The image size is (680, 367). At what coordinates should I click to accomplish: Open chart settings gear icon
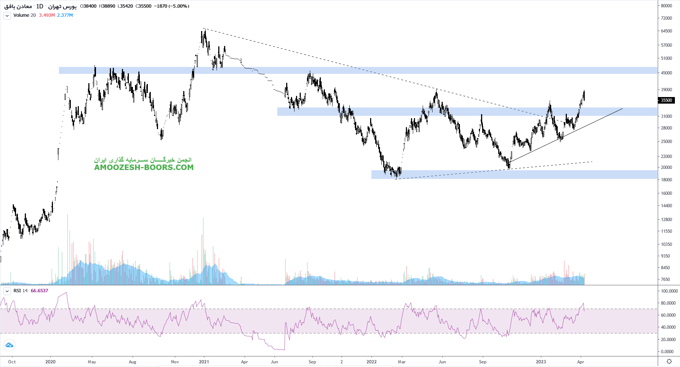(x=669, y=361)
